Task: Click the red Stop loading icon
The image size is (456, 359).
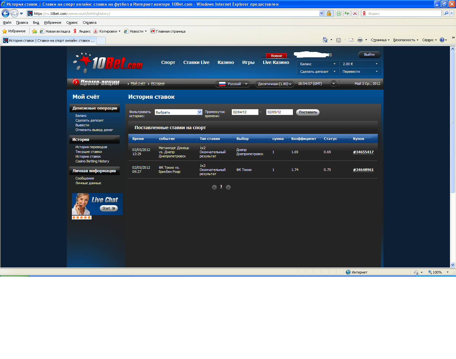Action: click(355, 13)
